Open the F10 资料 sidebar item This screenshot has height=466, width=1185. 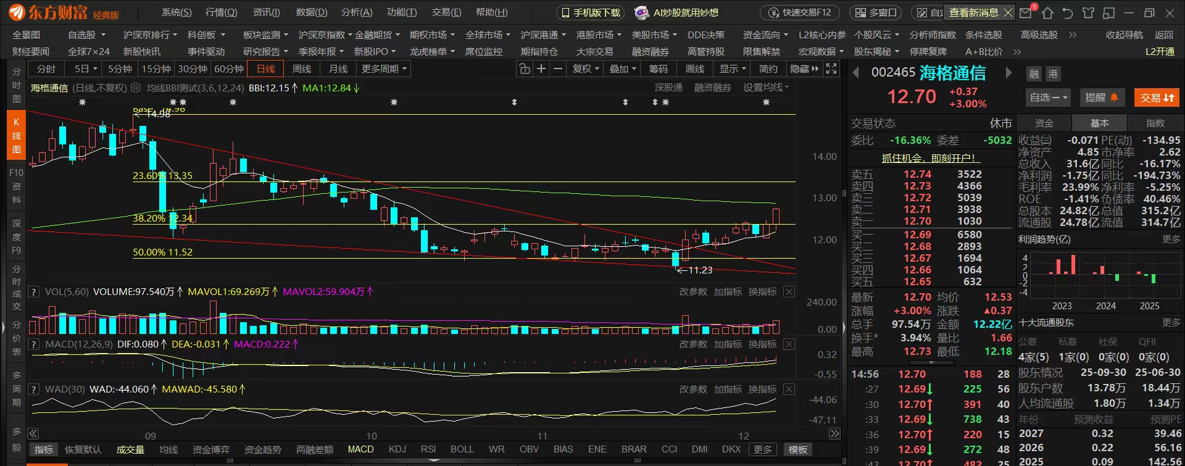[17, 186]
